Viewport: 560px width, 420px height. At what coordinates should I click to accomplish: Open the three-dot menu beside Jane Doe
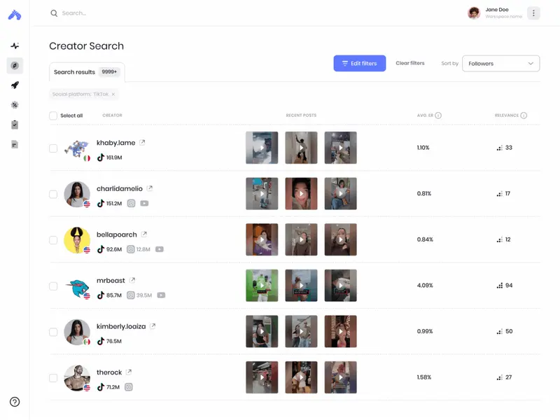coord(533,13)
